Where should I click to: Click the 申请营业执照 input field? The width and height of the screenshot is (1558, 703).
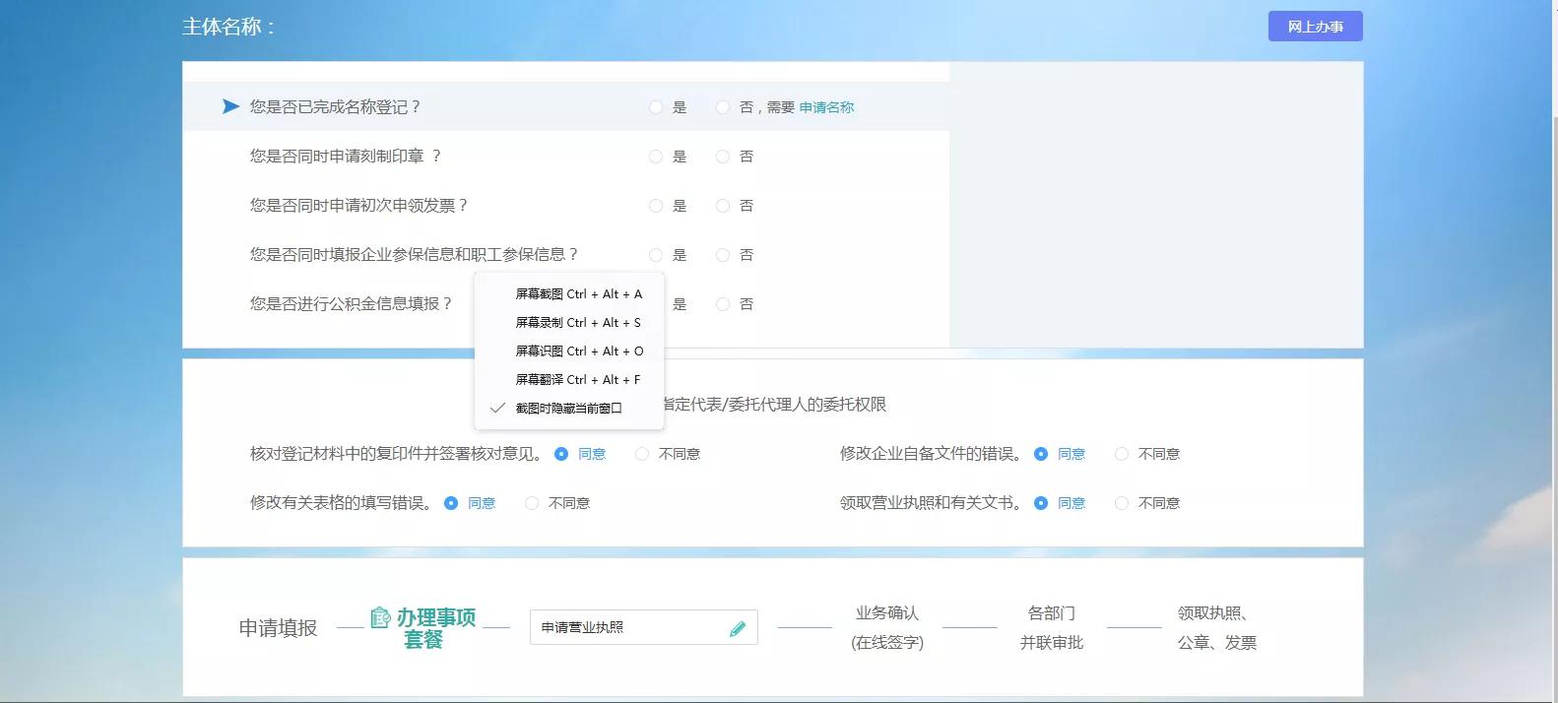click(x=630, y=627)
